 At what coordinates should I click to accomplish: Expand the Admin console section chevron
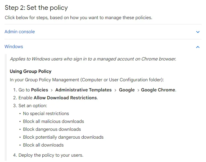tap(198, 32)
